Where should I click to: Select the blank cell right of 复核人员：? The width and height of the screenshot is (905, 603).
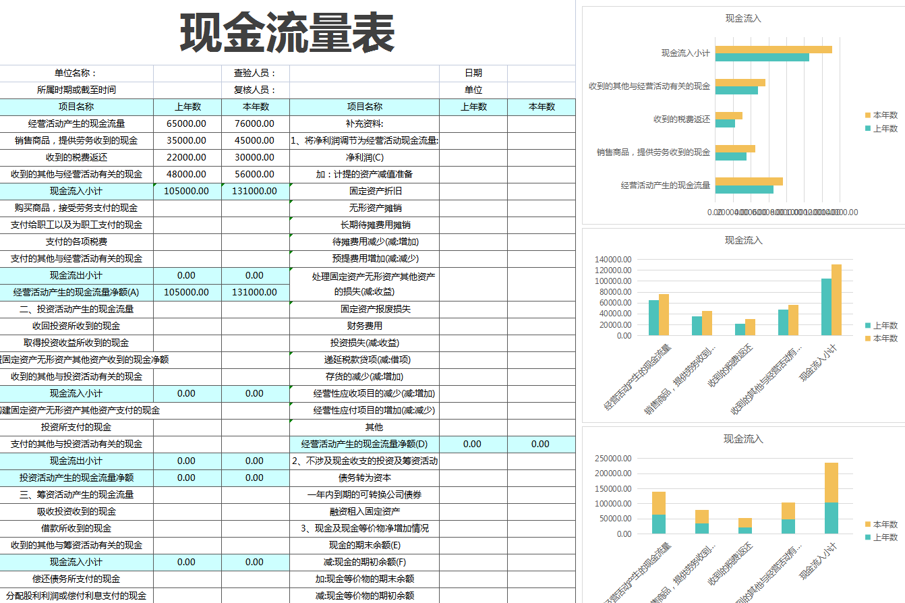tap(364, 90)
